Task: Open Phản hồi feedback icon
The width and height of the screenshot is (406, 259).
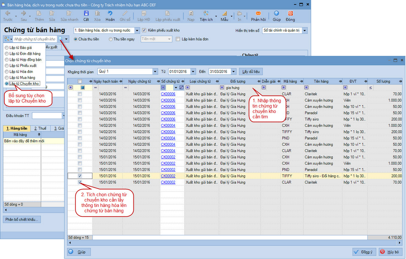Action: coord(258,13)
